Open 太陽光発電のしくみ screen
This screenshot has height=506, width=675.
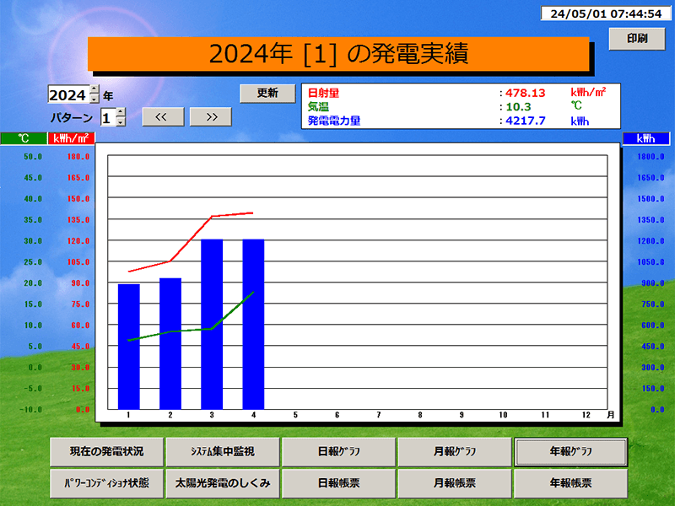click(x=223, y=483)
